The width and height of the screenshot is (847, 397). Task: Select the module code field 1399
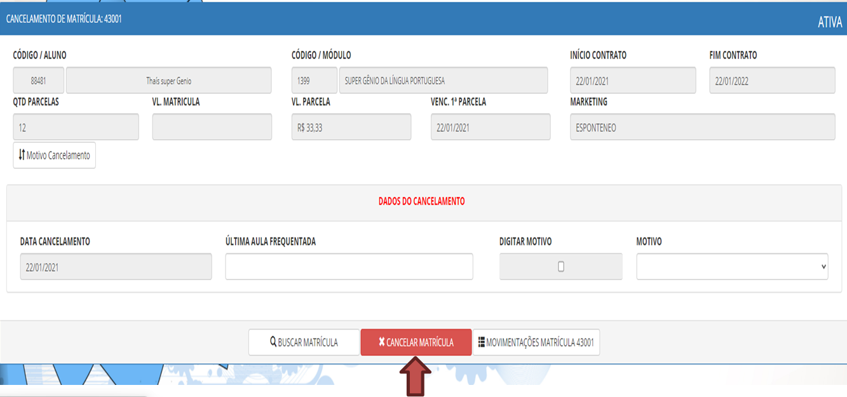pyautogui.click(x=314, y=81)
